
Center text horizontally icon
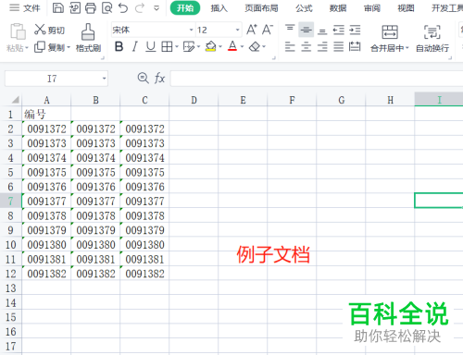coord(306,47)
